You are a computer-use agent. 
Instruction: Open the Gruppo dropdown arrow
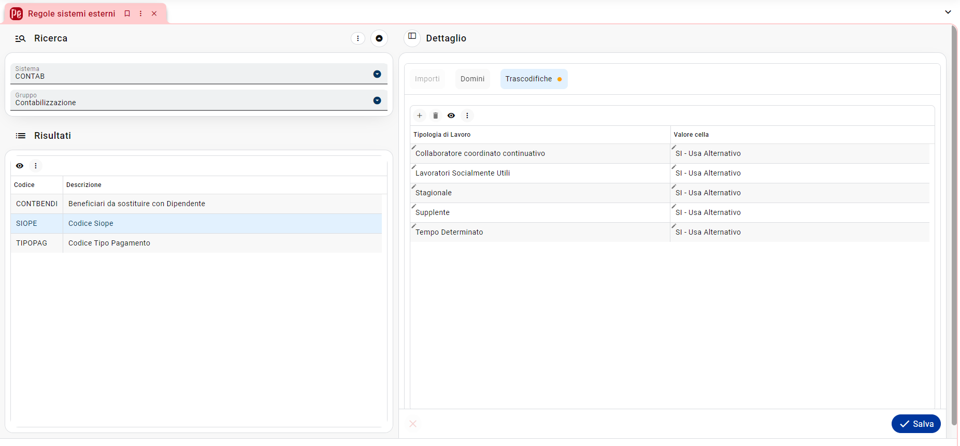pos(377,100)
